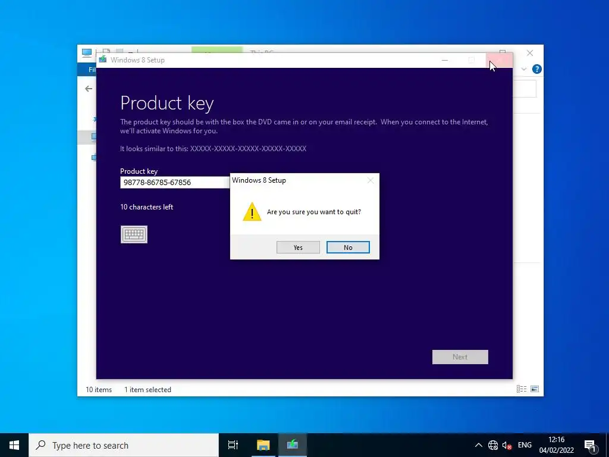Image resolution: width=609 pixels, height=457 pixels.
Task: Click the taskbar search box
Action: 124,445
